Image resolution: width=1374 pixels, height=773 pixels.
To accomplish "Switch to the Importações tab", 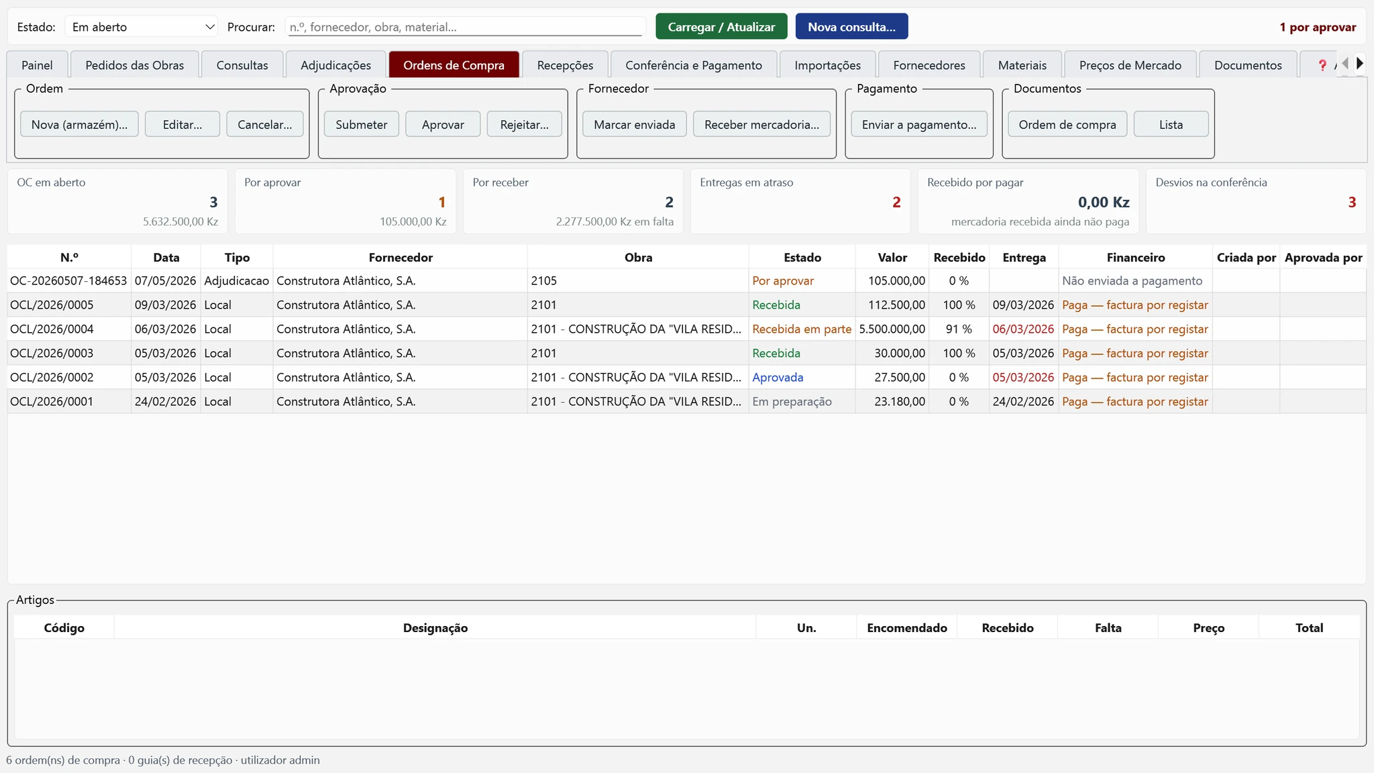I will 827,65.
